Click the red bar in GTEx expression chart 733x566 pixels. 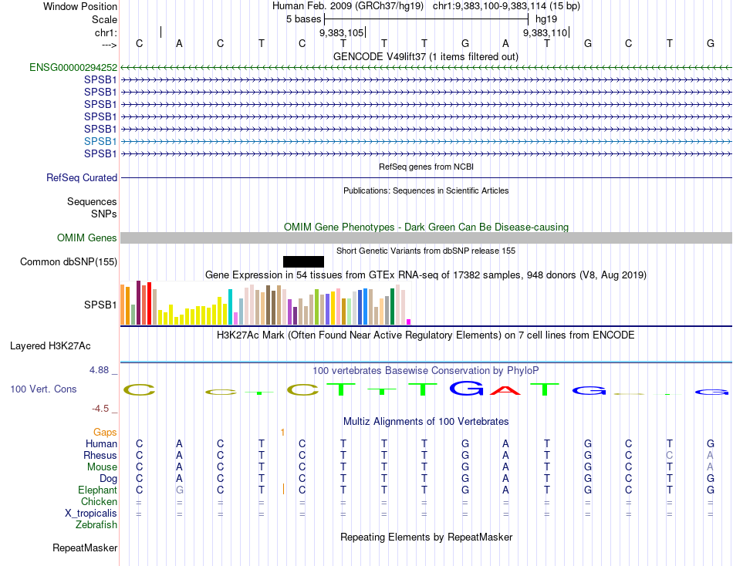point(149,303)
